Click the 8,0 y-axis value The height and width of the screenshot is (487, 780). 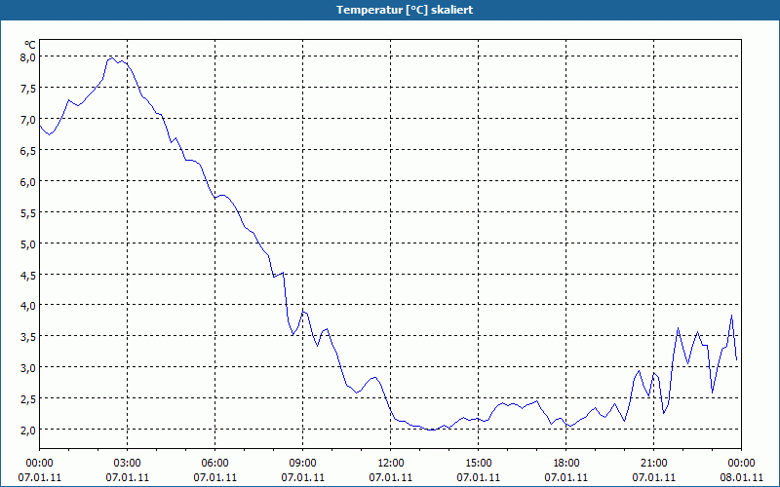coord(27,57)
